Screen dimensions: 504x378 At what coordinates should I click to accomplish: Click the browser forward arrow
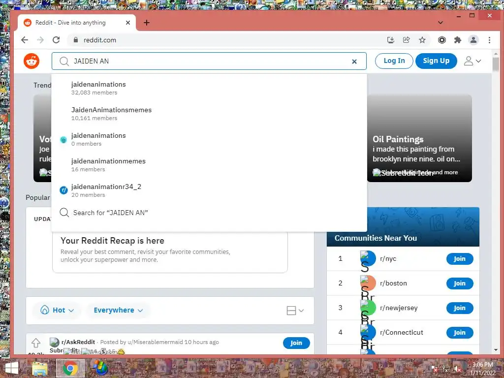tap(40, 40)
